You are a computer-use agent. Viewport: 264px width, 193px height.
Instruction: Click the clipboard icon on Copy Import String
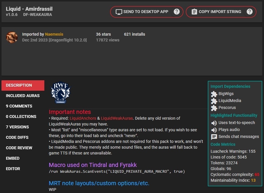point(194,12)
